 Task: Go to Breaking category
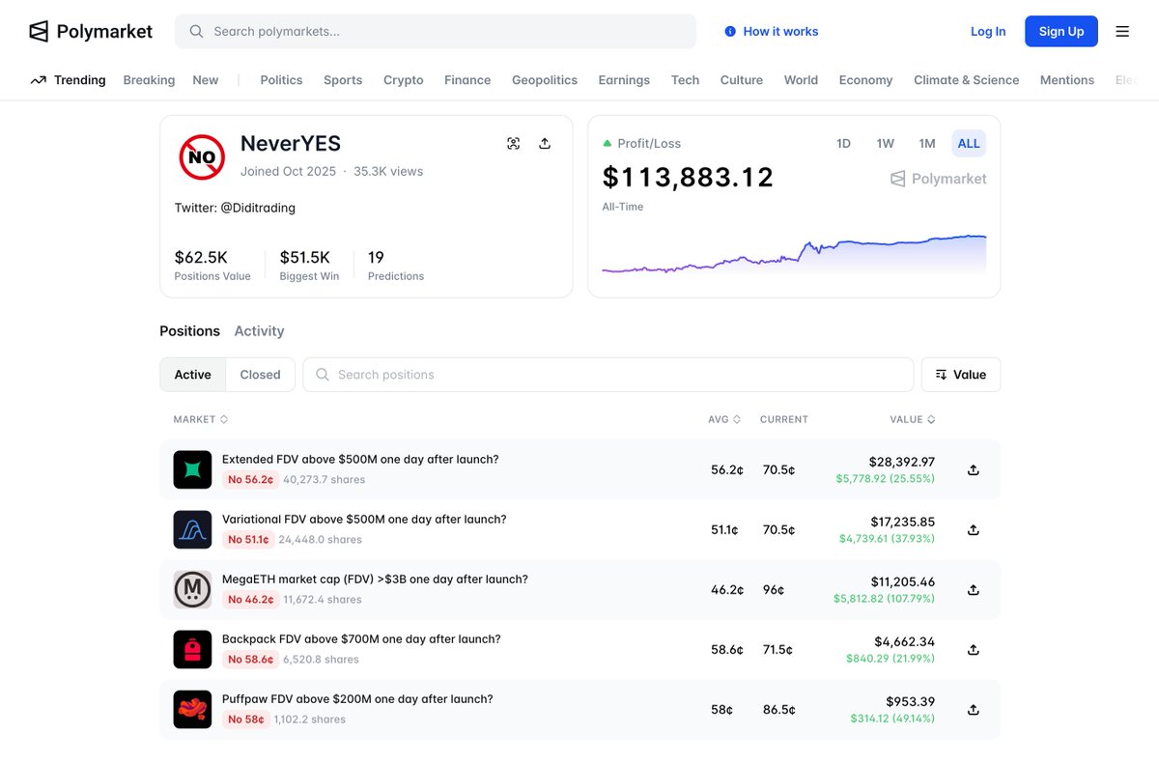point(149,80)
